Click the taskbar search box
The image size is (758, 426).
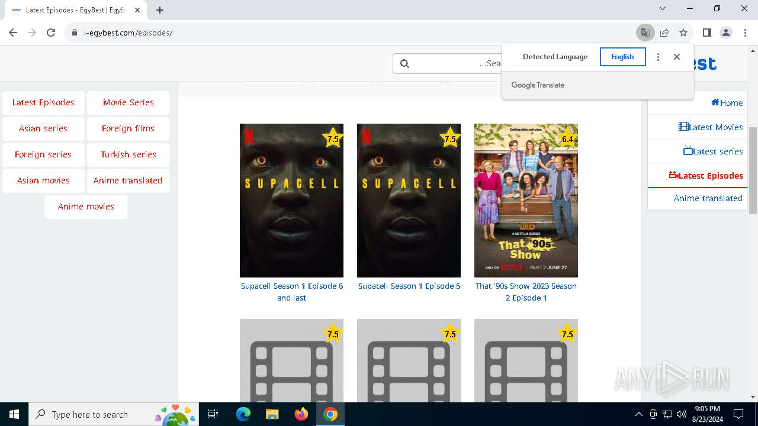pos(114,414)
